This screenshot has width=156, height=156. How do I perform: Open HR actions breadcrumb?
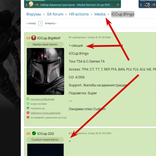(x=79, y=14)
